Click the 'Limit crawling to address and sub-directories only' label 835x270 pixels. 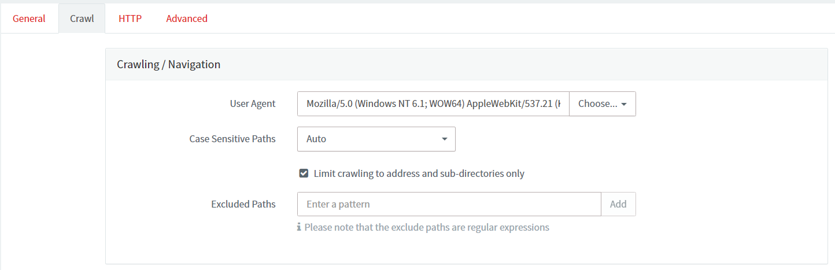(x=419, y=173)
